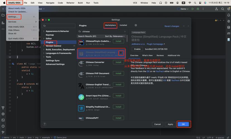Open the Notifications bell in the right sidebar
The height and width of the screenshot is (139, 231).
click(228, 15)
